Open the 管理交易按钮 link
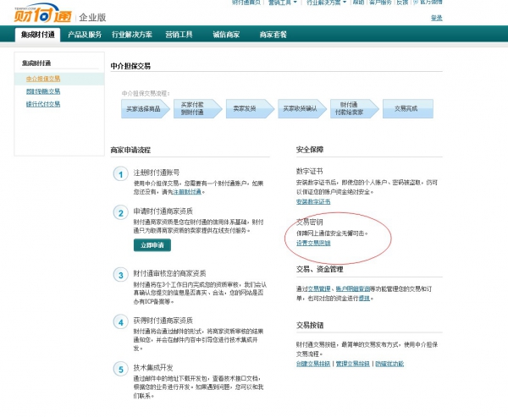The image size is (508, 417). [x=353, y=364]
